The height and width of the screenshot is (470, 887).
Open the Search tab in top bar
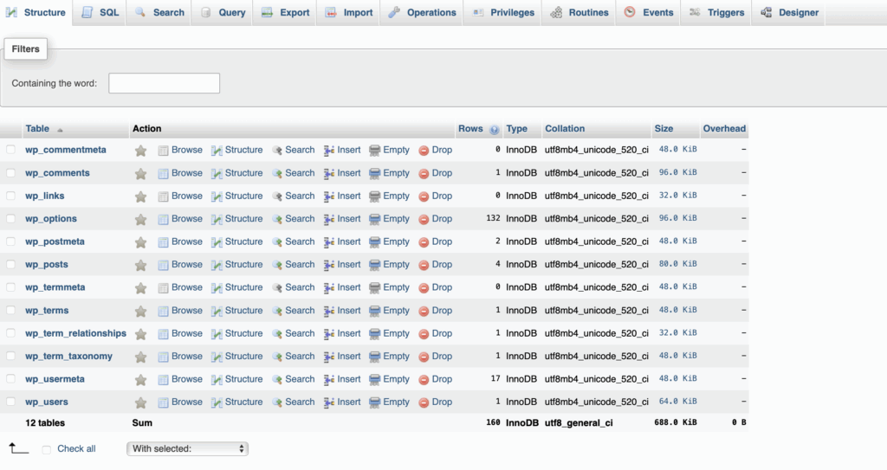159,12
